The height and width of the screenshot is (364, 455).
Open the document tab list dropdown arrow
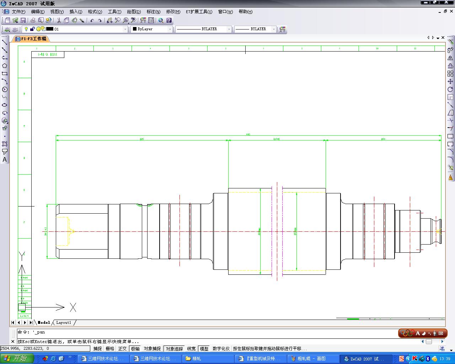click(x=438, y=38)
